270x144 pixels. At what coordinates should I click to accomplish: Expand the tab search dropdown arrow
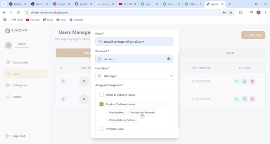click(x=4, y=4)
